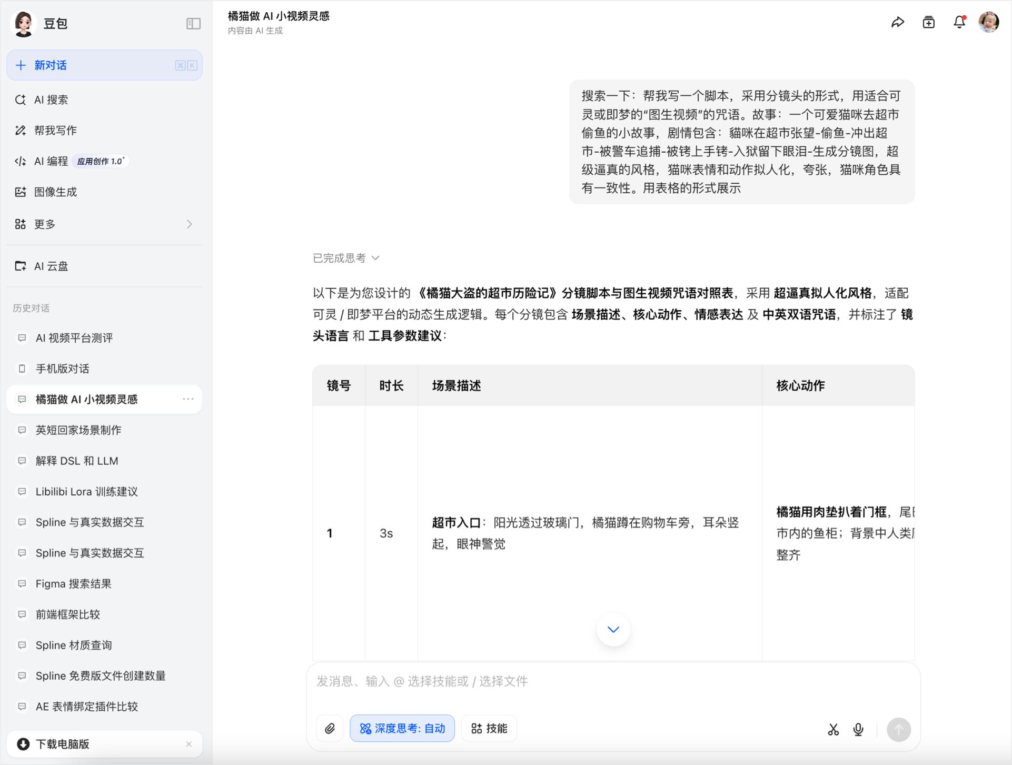1012x765 pixels.
Task: Click the paperclip attachment icon
Action: click(x=330, y=728)
